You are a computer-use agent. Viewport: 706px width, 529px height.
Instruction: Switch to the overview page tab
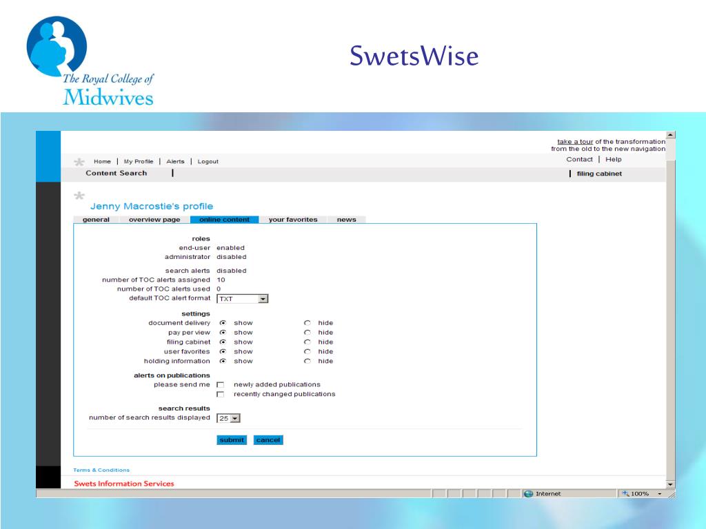coord(154,220)
